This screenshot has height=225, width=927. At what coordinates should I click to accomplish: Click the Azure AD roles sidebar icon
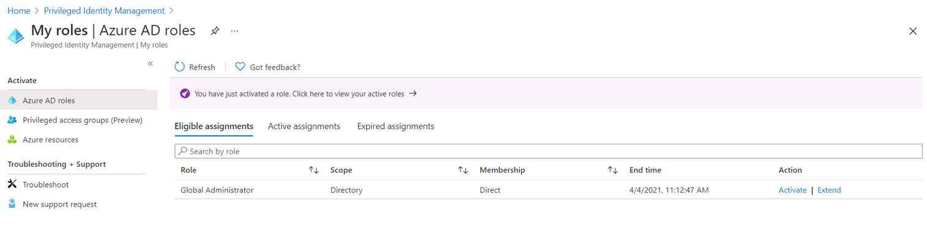pos(12,100)
